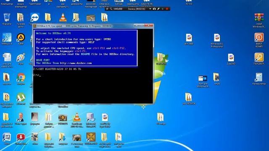Open the Win 2000 disc image file
Viewport: 269px width, 151px height.
click(189, 38)
